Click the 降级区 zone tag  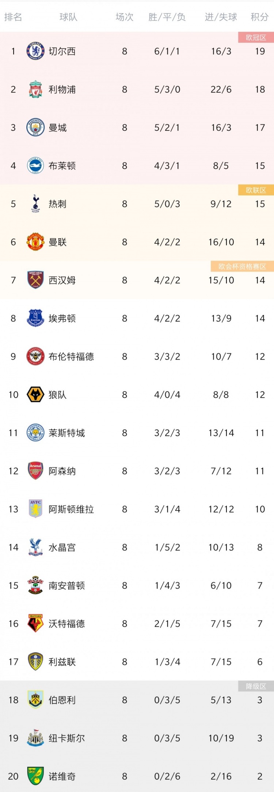(x=256, y=686)
